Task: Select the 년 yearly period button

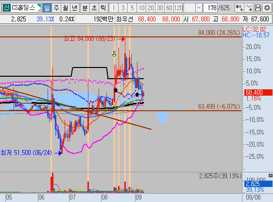Action: pos(75,8)
